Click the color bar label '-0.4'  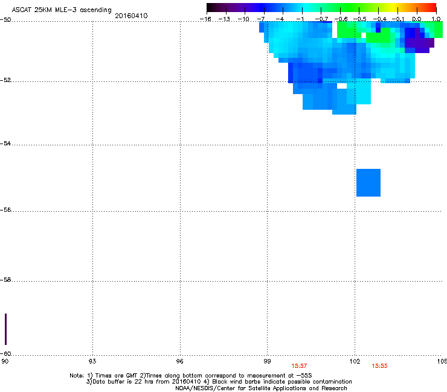(x=380, y=19)
